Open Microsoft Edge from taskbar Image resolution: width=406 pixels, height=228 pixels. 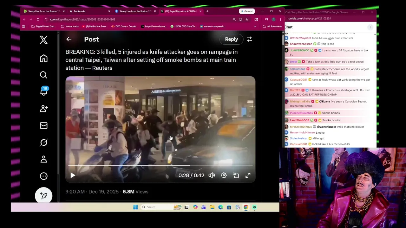(x=220, y=207)
